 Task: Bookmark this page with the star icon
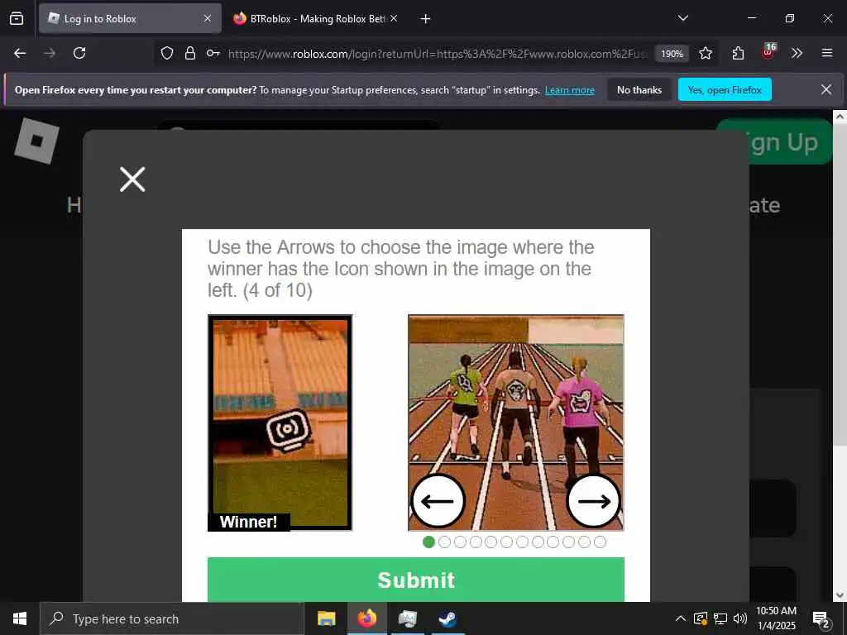(x=706, y=53)
